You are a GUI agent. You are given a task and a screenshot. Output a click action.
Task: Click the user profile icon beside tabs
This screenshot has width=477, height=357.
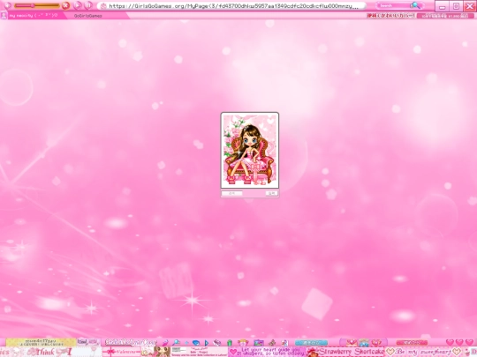pyautogui.click(x=4, y=15)
